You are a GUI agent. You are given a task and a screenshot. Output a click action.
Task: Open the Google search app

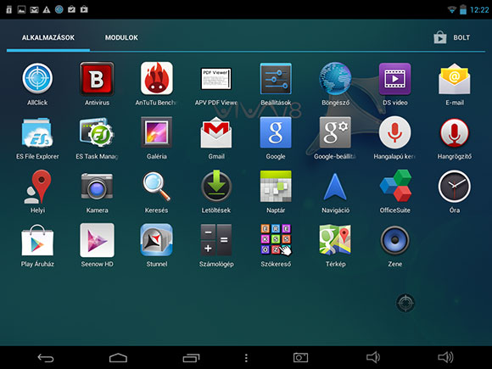[276, 132]
